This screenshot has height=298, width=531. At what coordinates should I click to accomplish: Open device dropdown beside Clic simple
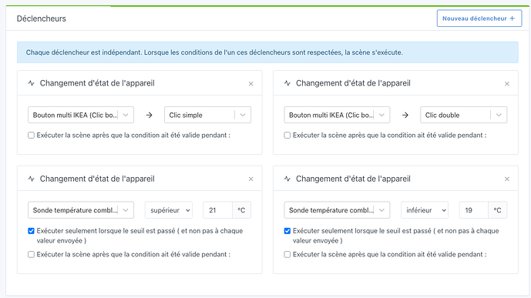click(x=81, y=115)
